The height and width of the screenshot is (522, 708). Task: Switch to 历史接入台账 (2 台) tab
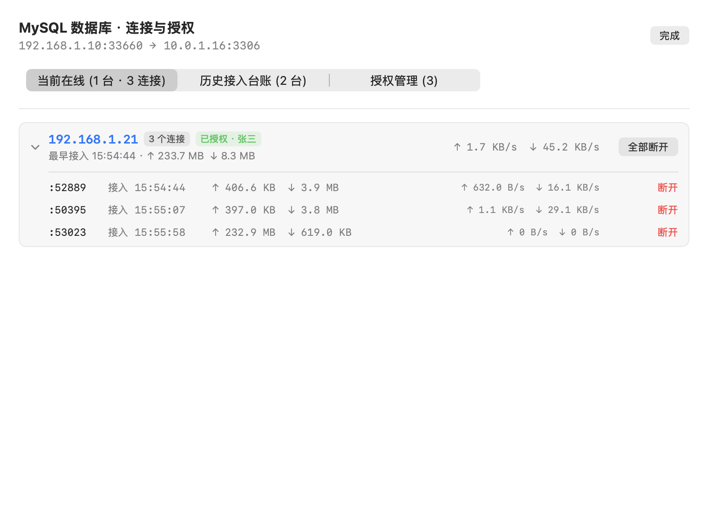coord(253,81)
